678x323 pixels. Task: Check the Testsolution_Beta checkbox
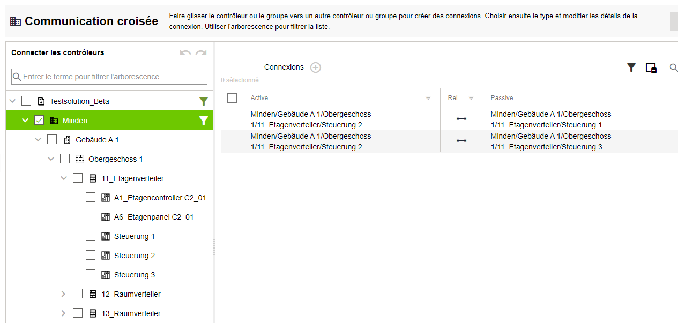click(x=26, y=101)
